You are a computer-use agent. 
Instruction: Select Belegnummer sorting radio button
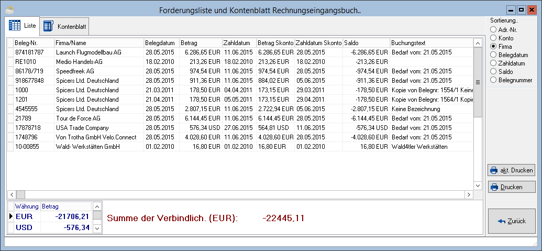click(511, 80)
